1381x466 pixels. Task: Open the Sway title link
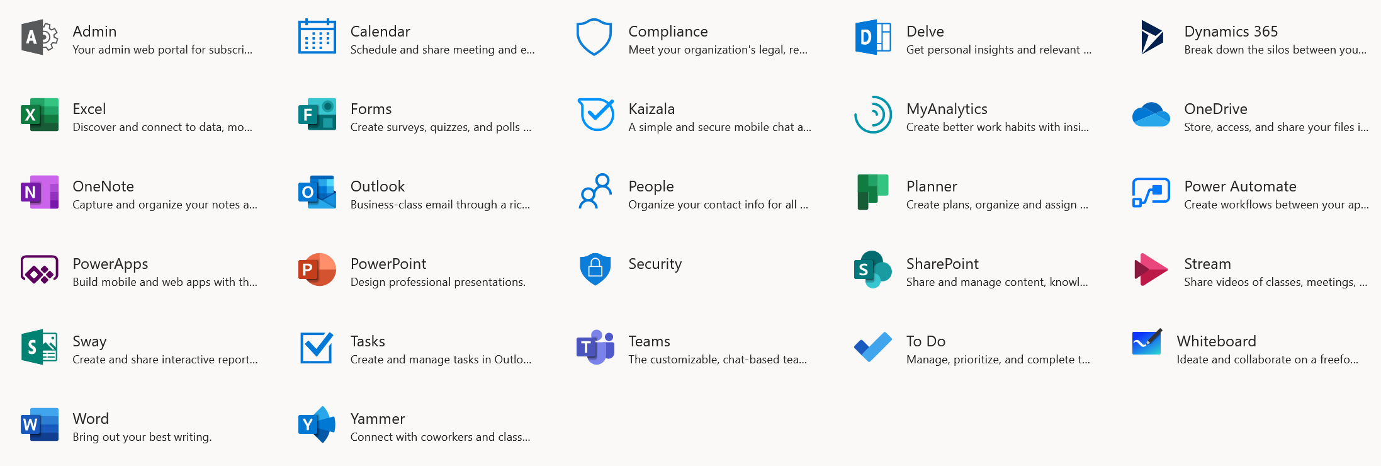(89, 341)
